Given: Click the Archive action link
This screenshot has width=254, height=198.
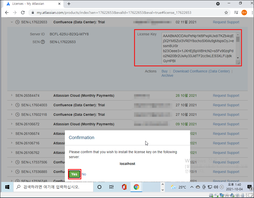Looking at the screenshot, I should tap(167, 75).
